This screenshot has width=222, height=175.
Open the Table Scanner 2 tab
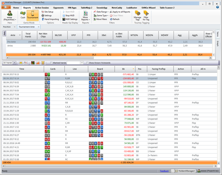167,8
